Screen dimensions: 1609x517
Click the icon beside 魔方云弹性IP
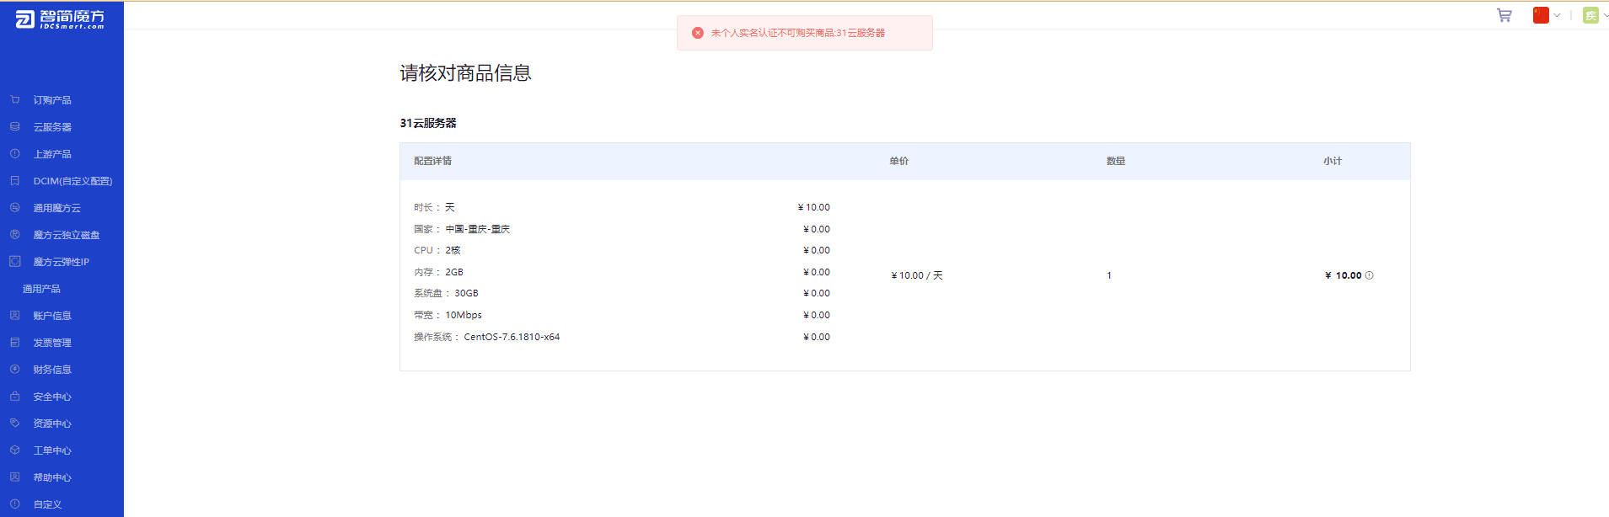point(15,261)
